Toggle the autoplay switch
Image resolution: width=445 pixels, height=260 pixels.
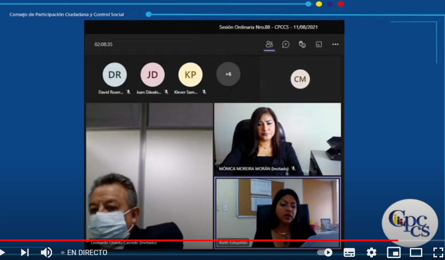tap(325, 252)
